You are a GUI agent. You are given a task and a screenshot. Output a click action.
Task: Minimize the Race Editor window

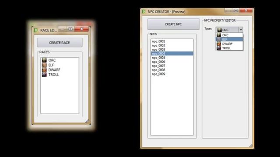62,29
